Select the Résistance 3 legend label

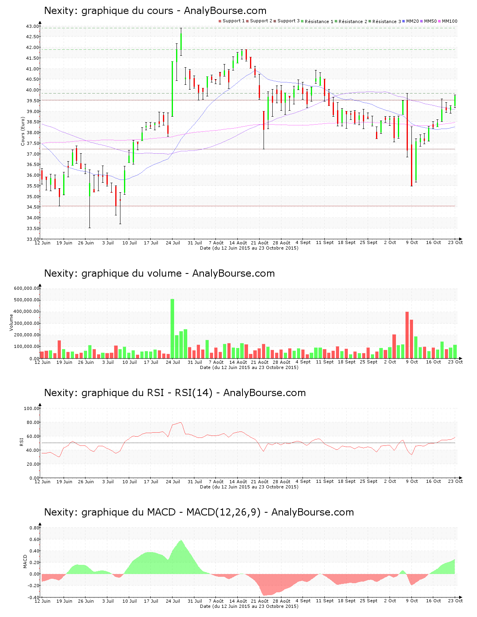[387, 21]
